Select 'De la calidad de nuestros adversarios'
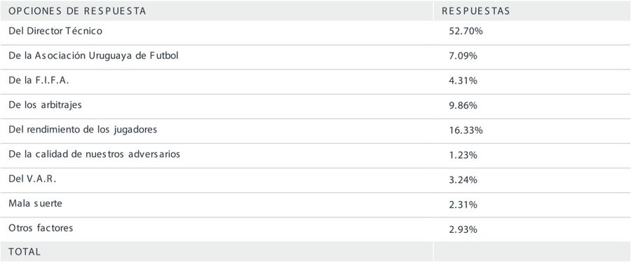The height and width of the screenshot is (263, 631). click(x=94, y=154)
